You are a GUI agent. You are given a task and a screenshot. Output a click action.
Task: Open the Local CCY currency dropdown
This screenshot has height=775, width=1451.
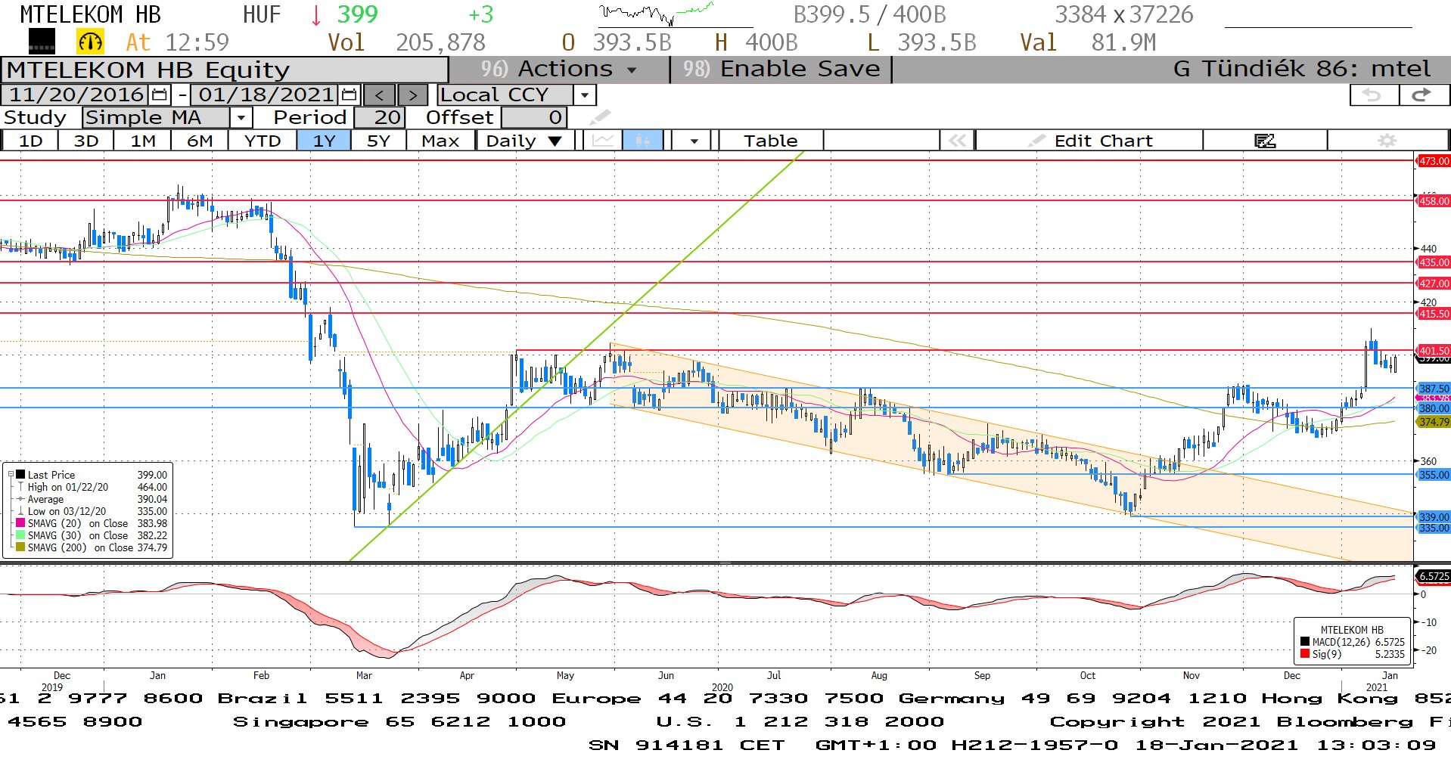(584, 95)
